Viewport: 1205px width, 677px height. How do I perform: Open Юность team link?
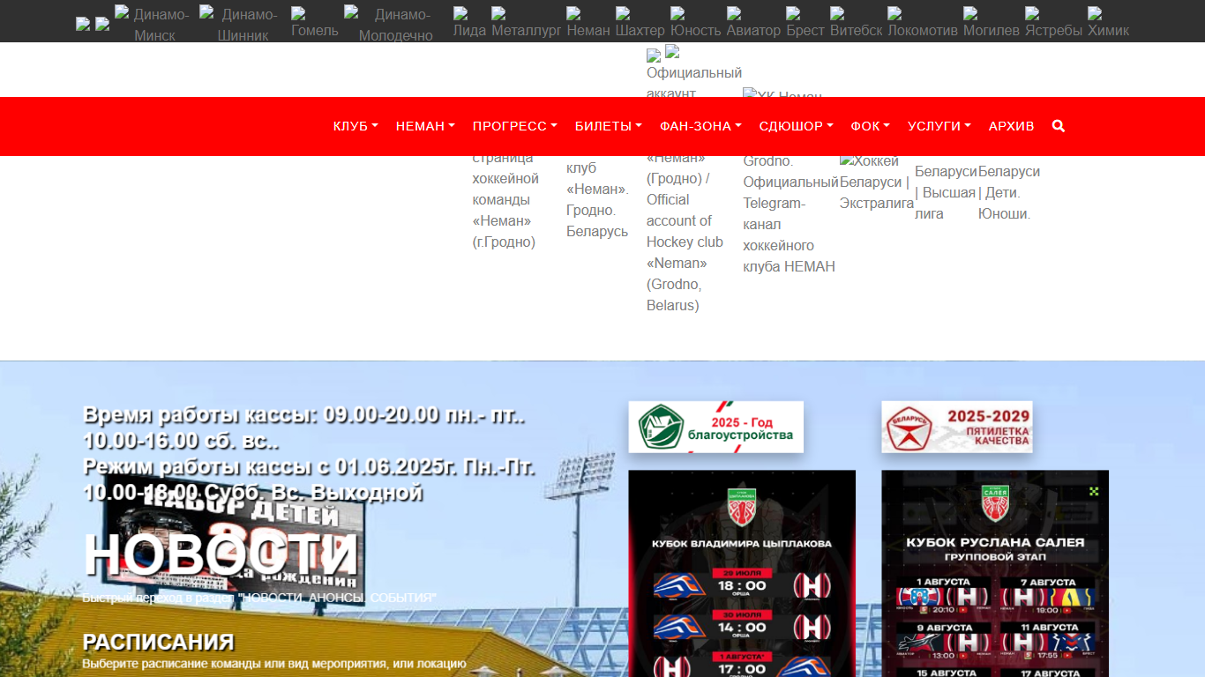point(696,24)
